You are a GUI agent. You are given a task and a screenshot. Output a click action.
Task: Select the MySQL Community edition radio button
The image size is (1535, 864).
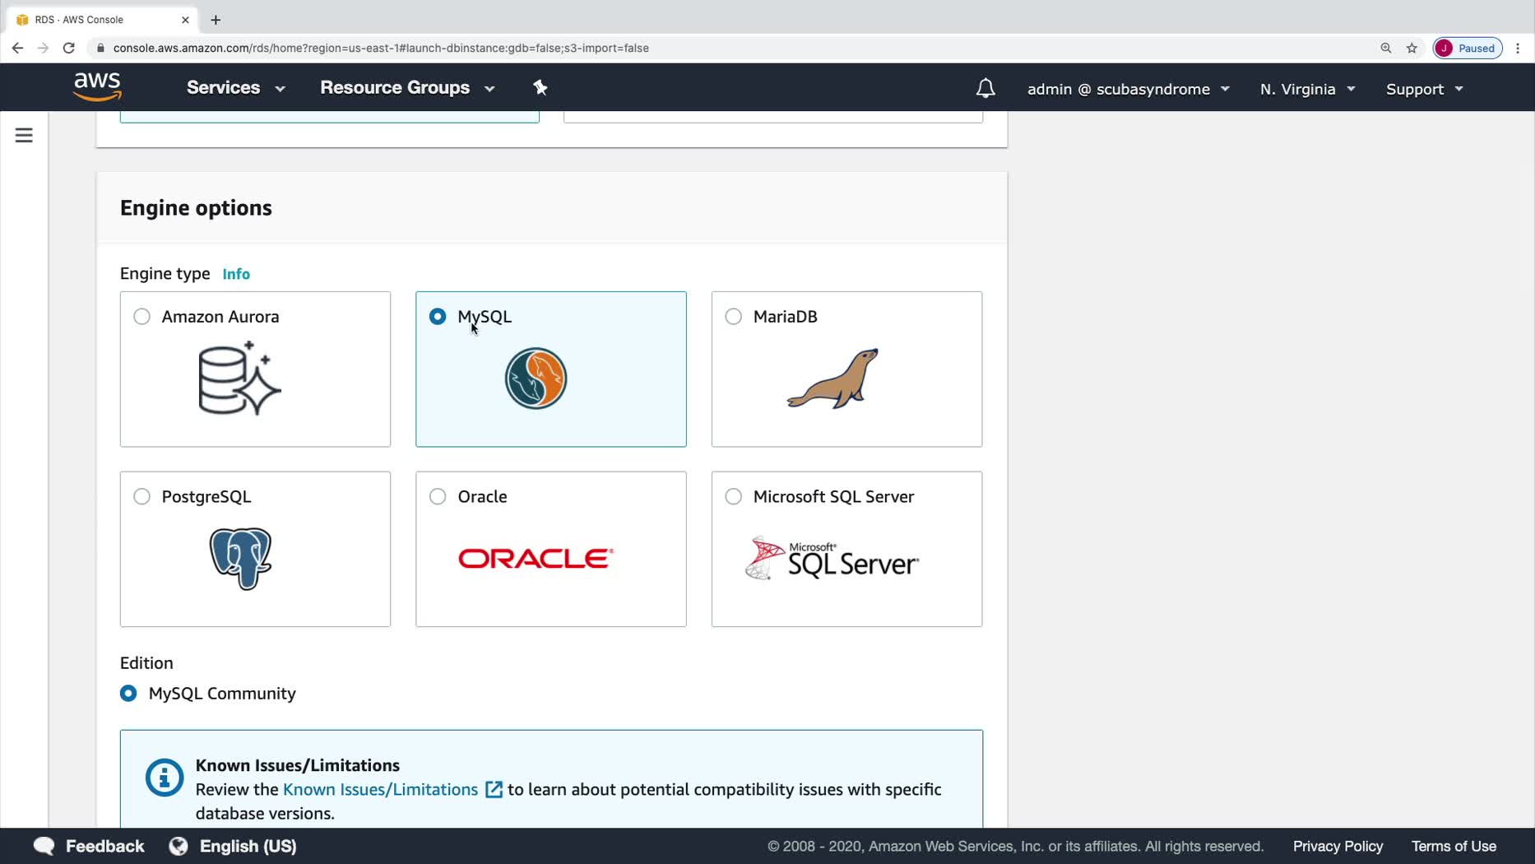point(128,694)
